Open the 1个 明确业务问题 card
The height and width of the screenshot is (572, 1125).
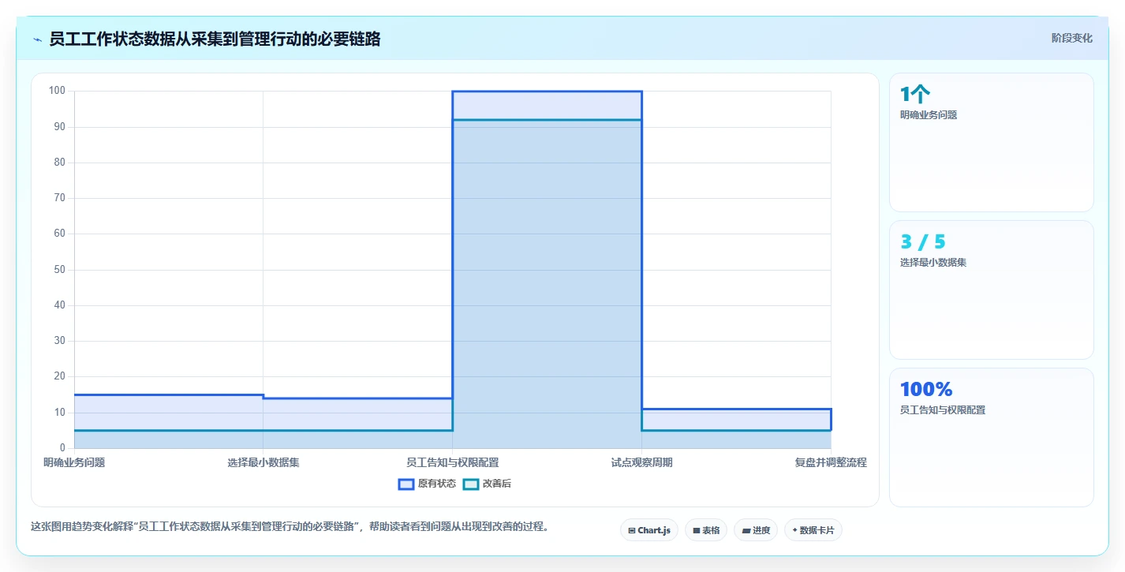[x=991, y=143]
